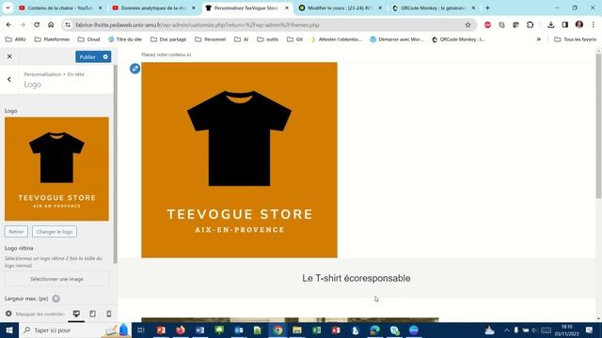Close the WordPress customizer panel
This screenshot has height=338, width=602.
tap(9, 56)
